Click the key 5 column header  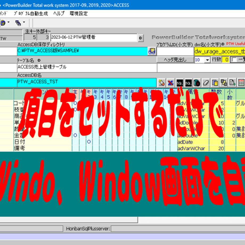108,94
